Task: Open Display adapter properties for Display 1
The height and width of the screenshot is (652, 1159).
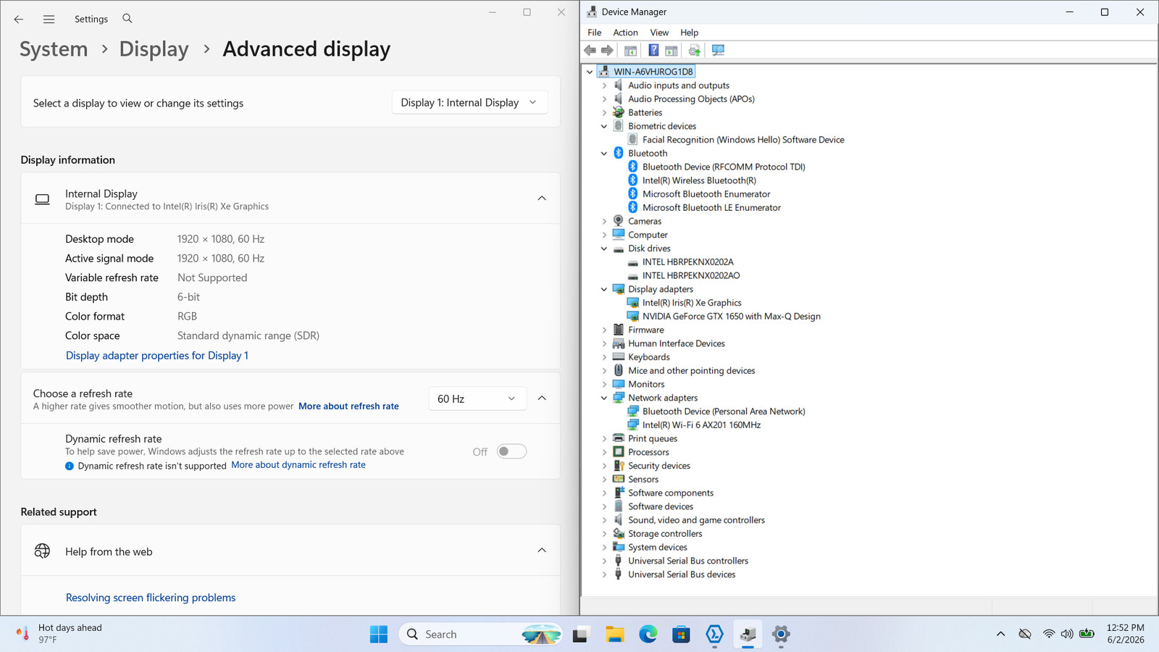Action: click(157, 356)
